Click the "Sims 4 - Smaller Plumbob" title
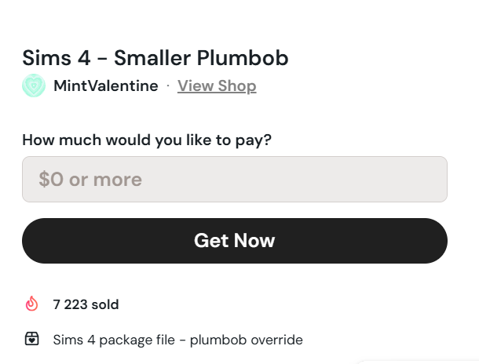 pos(155,58)
